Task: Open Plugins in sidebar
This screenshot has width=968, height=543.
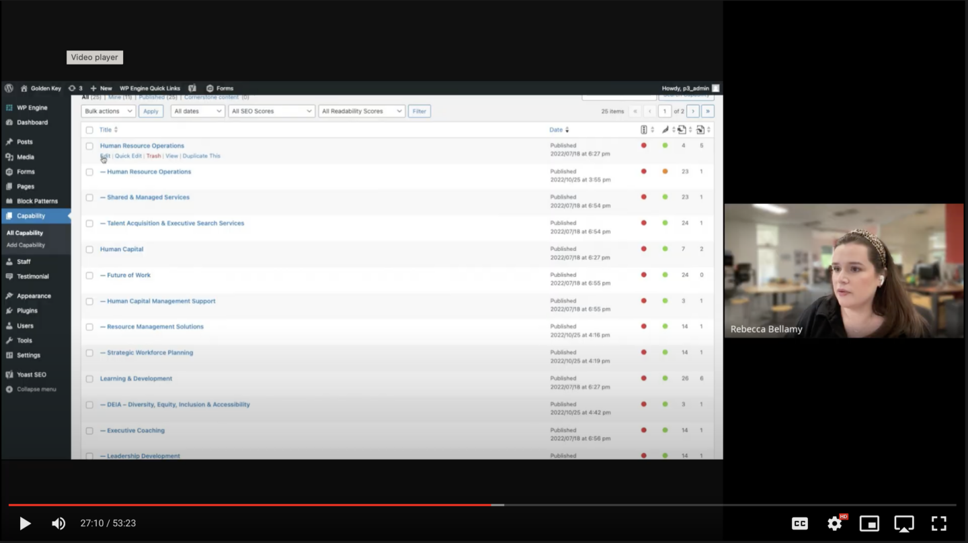Action: (27, 310)
